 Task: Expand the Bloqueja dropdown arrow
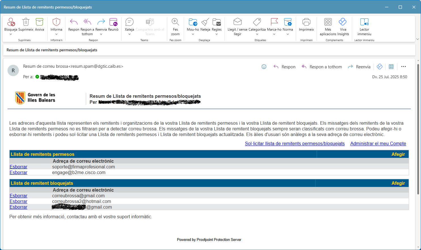point(11,34)
